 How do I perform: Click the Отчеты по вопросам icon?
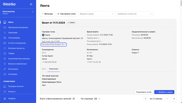point(5,43)
